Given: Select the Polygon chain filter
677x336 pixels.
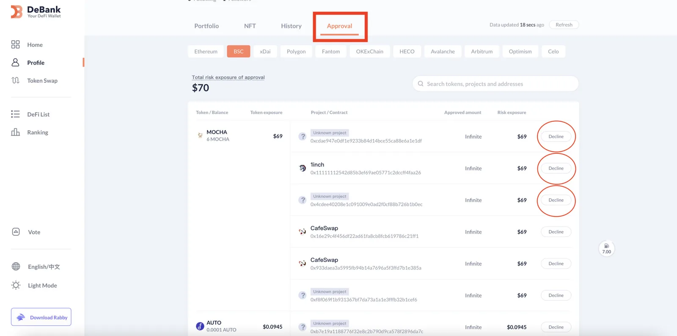Looking at the screenshot, I should pyautogui.click(x=296, y=51).
